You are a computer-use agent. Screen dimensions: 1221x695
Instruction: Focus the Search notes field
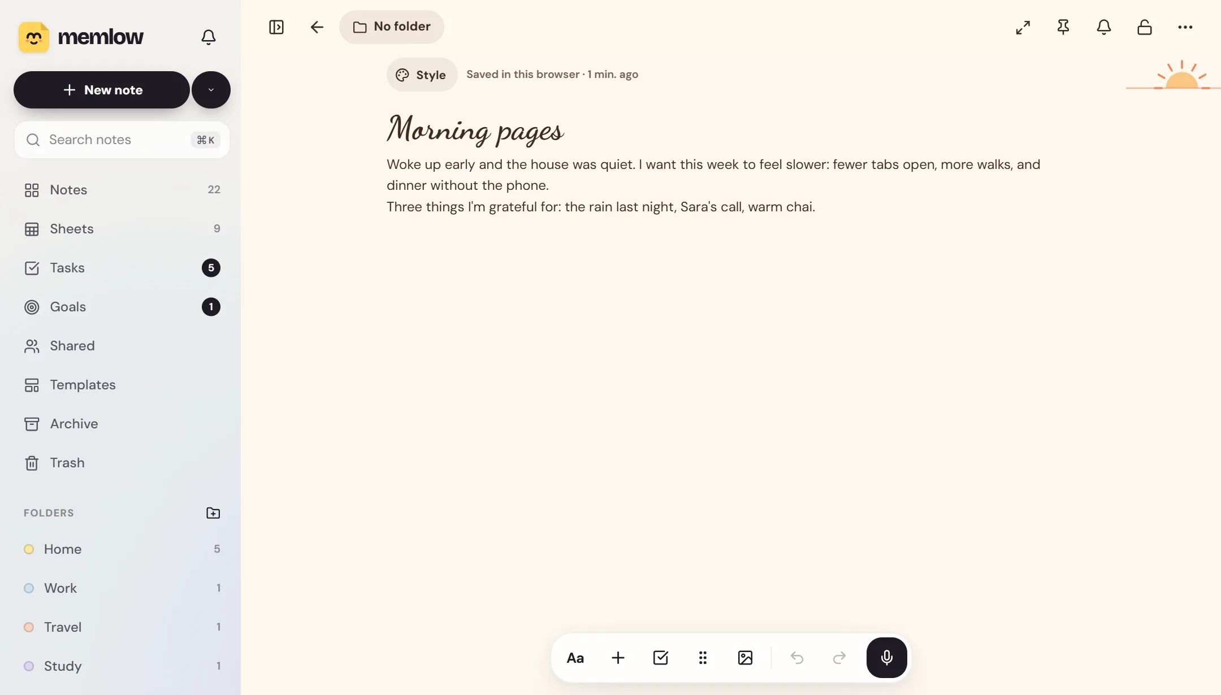[x=122, y=140]
